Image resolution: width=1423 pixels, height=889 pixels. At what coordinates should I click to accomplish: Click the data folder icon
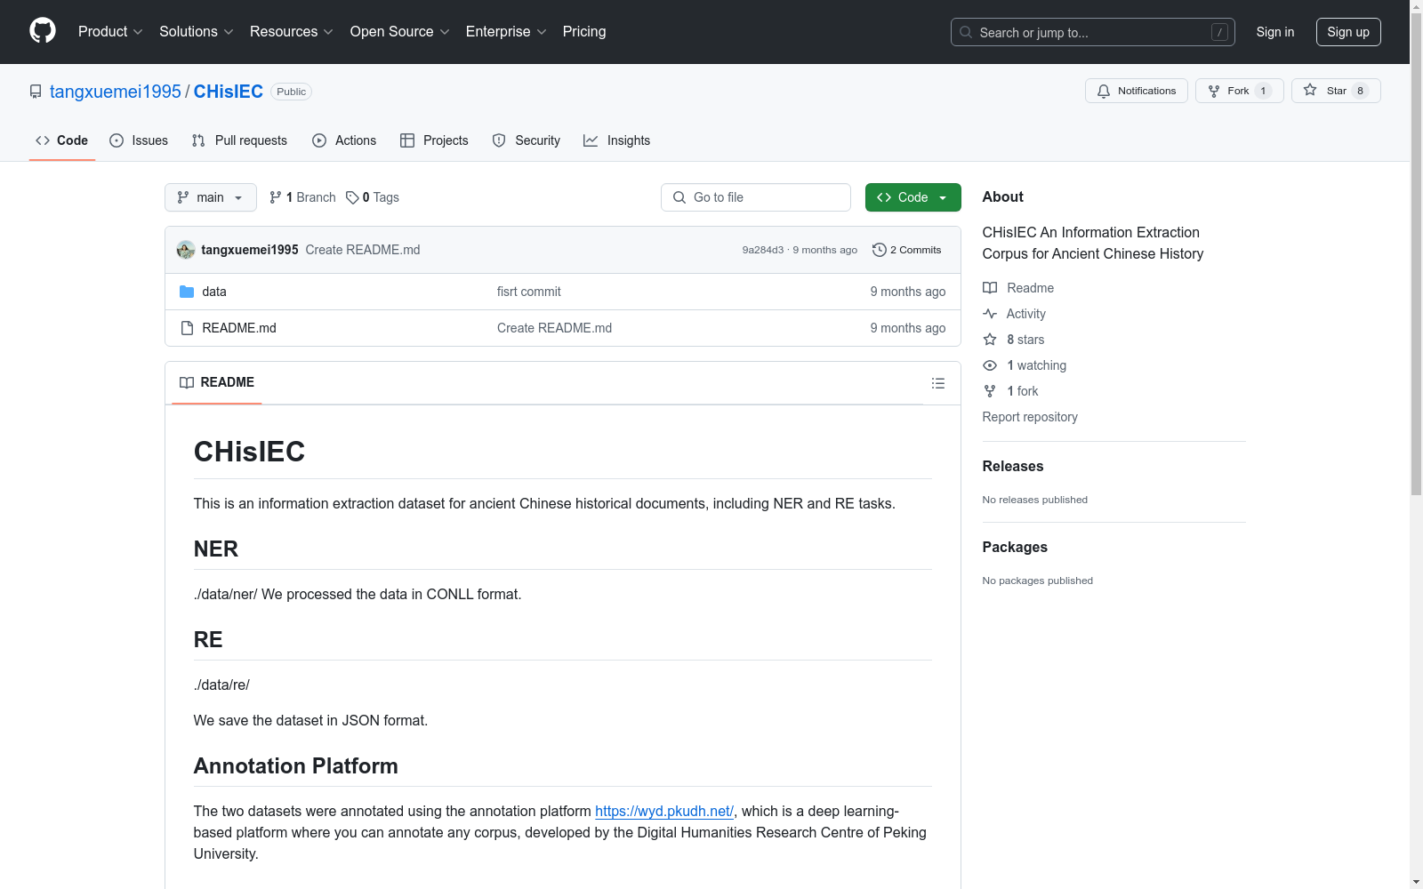187,292
